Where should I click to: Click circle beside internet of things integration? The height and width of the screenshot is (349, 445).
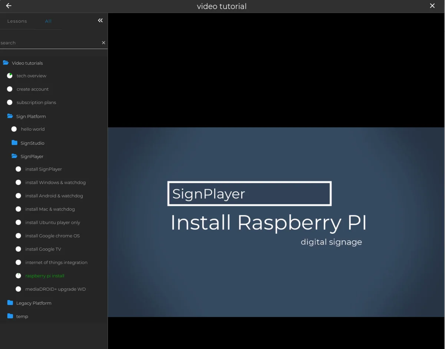tap(18, 262)
